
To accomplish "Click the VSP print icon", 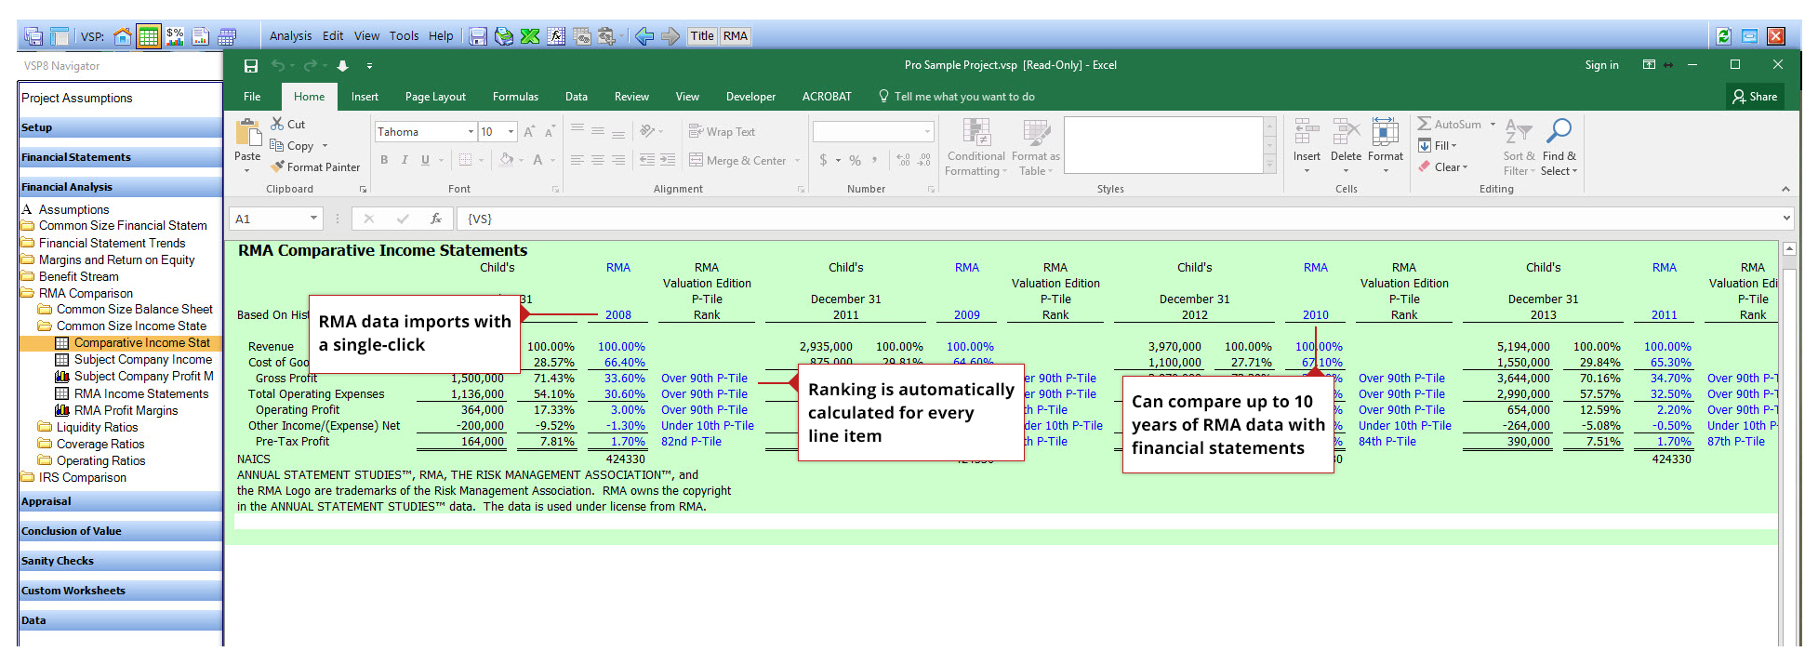I will 504,36.
